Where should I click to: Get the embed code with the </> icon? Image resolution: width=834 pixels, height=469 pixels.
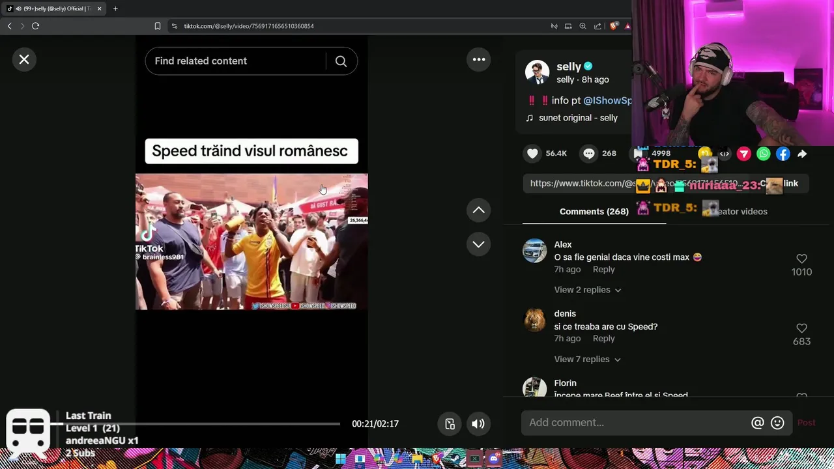(x=725, y=154)
